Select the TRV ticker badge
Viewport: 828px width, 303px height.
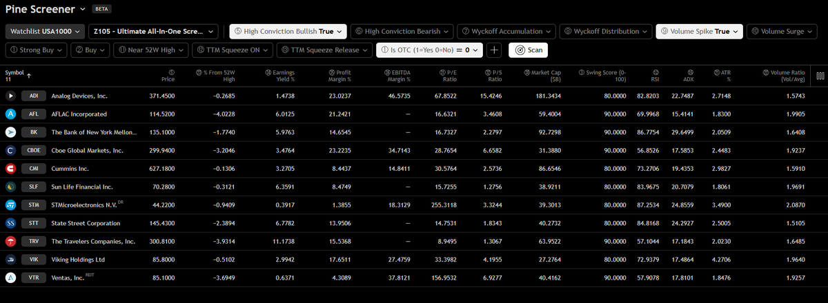(x=34, y=242)
